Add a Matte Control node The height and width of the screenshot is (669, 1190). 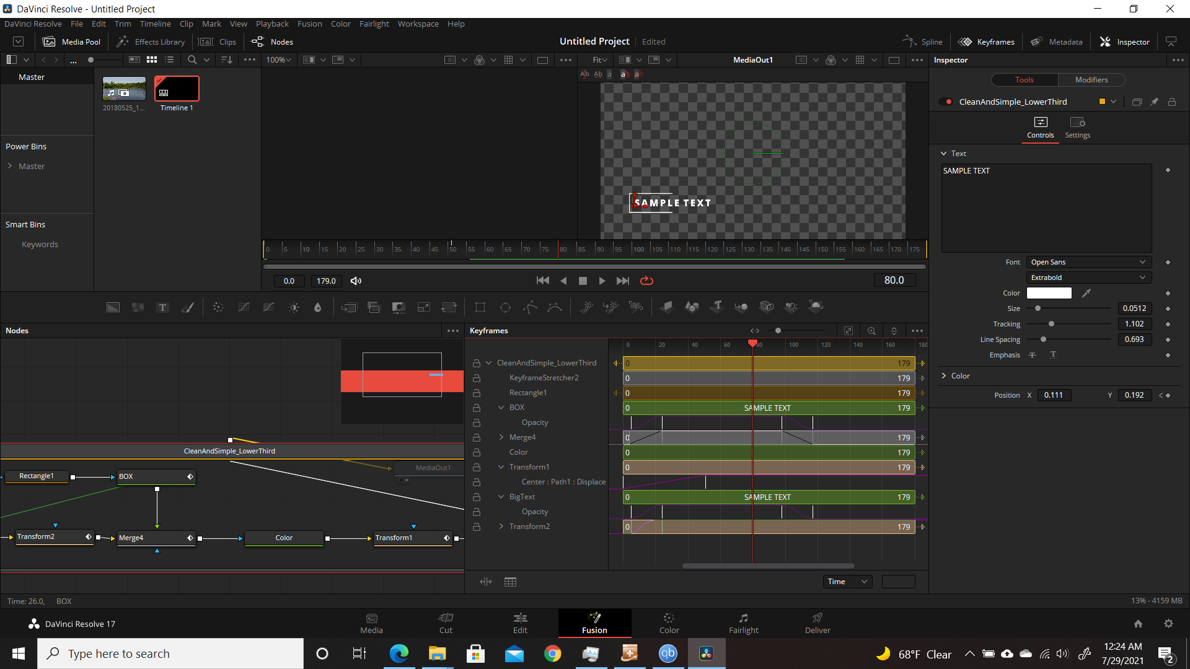[399, 307]
